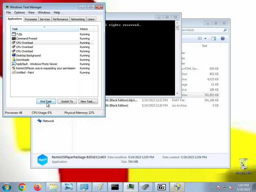
Task: Switch to 7-Zip taskbar icon
Action: (162, 187)
